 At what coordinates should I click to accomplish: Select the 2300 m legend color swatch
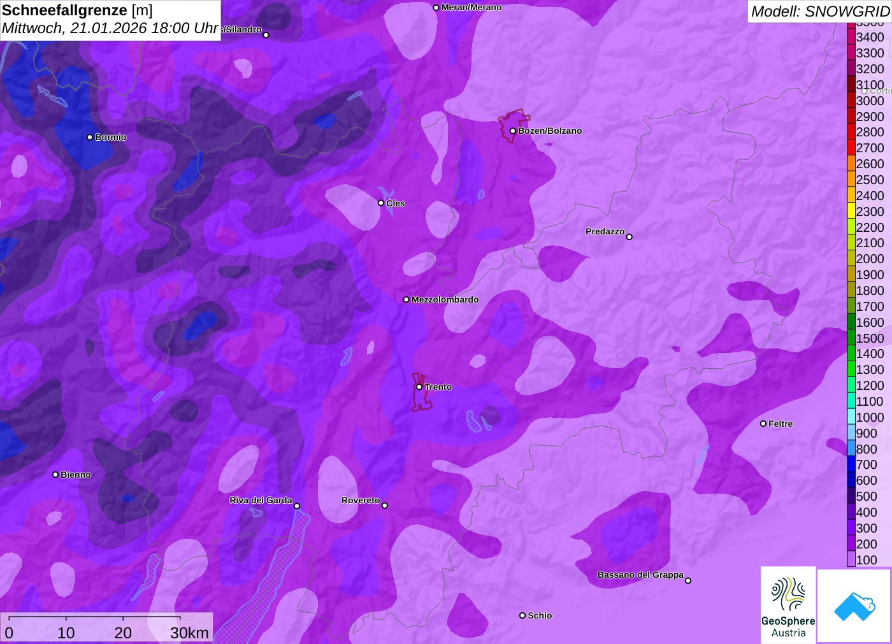point(851,211)
